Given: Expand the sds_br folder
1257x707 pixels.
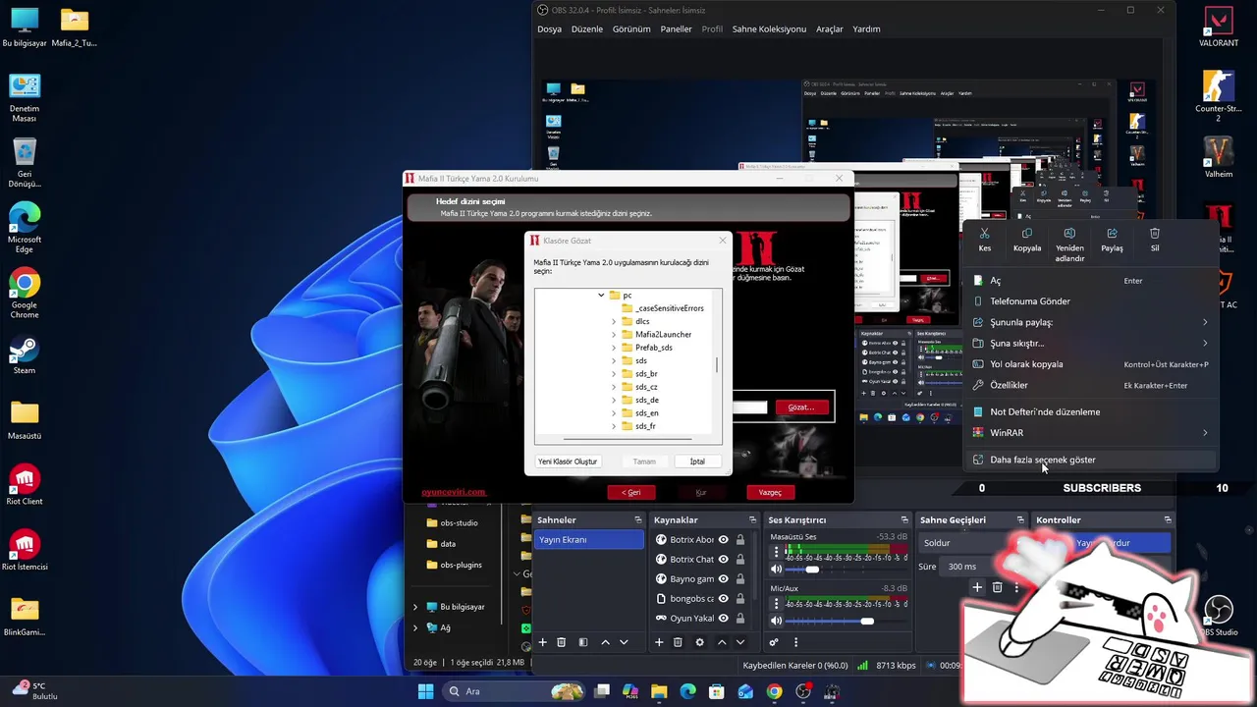Looking at the screenshot, I should click(x=614, y=374).
